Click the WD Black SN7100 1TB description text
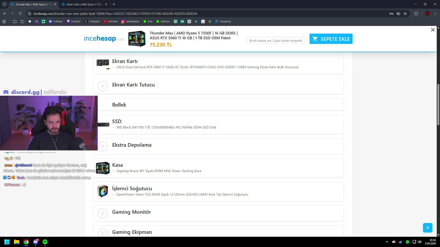The height and width of the screenshot is (247, 440). point(166,127)
